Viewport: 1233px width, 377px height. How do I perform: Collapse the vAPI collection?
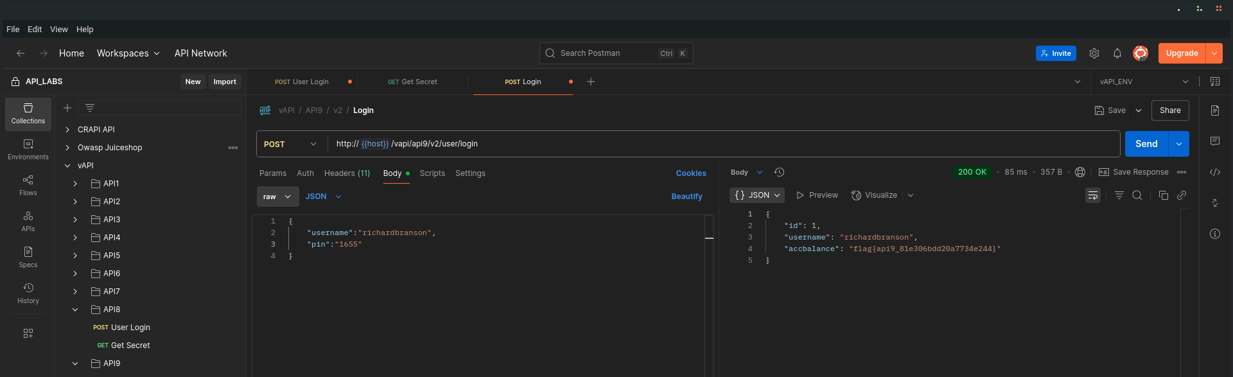pos(67,166)
